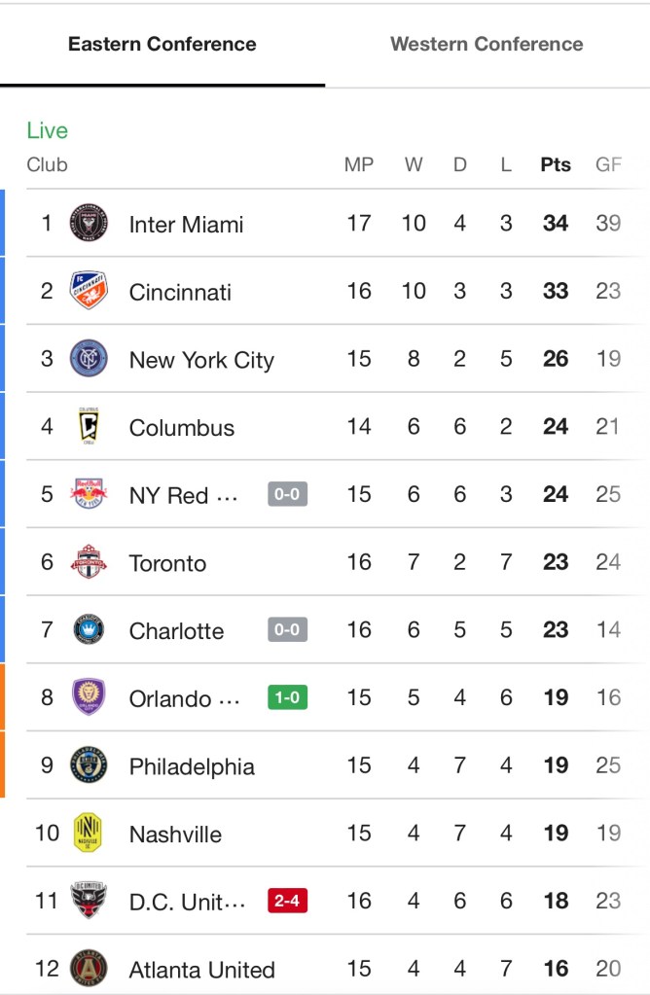
Task: Tap the New York City crest
Action: coord(89,359)
